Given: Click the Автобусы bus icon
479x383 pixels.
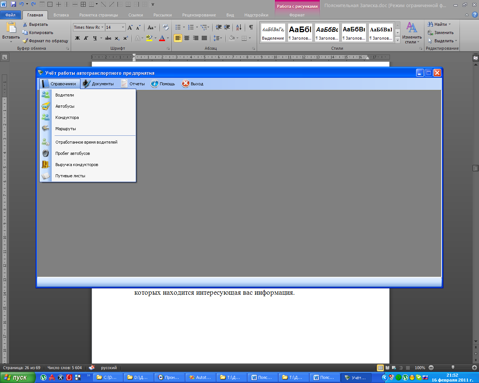Looking at the screenshot, I should (x=46, y=106).
